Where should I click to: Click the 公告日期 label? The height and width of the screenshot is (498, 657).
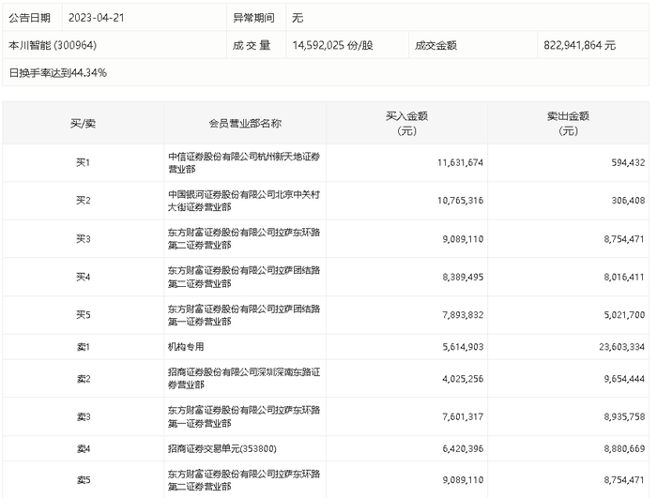tap(29, 18)
